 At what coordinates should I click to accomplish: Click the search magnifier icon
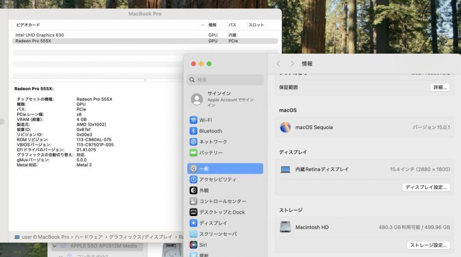pyautogui.click(x=192, y=80)
